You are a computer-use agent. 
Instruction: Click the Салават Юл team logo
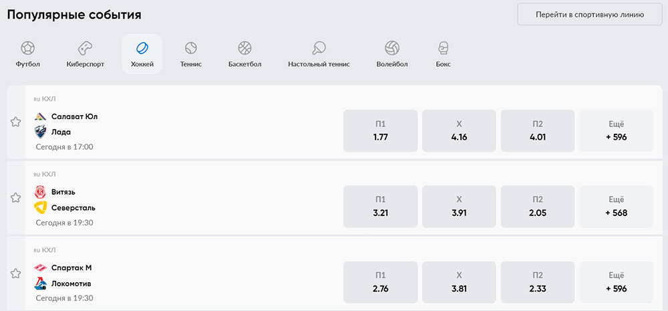tap(41, 116)
